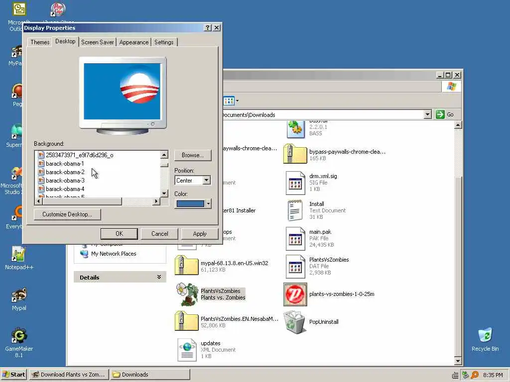
Task: Click scroll up arrow of background list
Action: [164, 155]
